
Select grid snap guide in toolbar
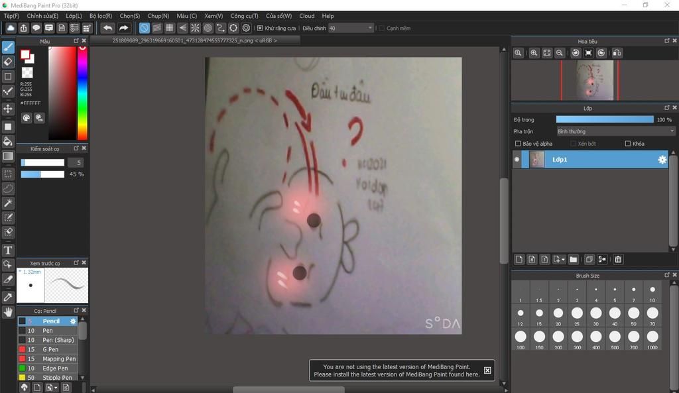170,28
